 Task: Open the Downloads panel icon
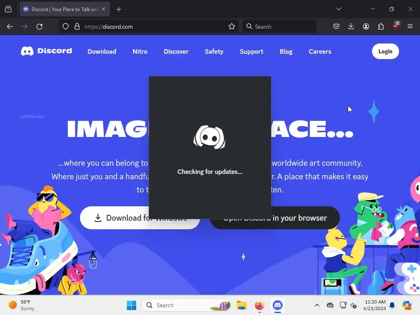[351, 26]
